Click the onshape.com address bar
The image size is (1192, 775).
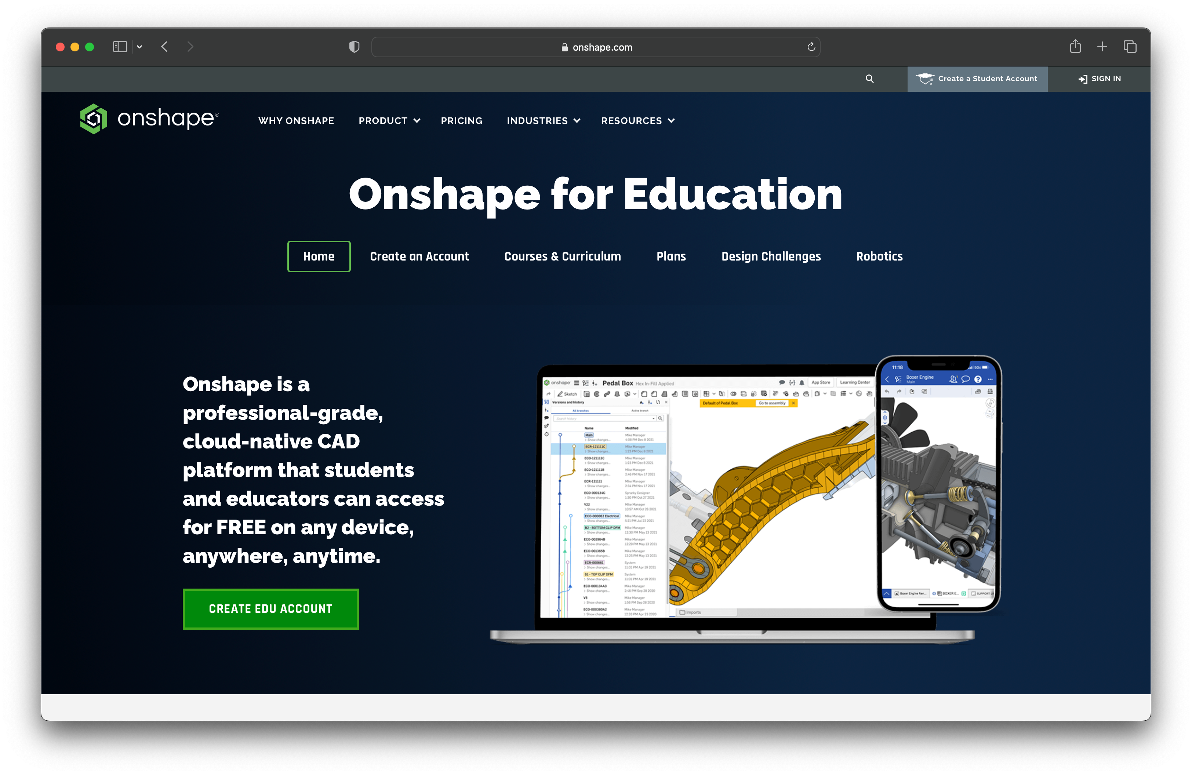coord(596,47)
